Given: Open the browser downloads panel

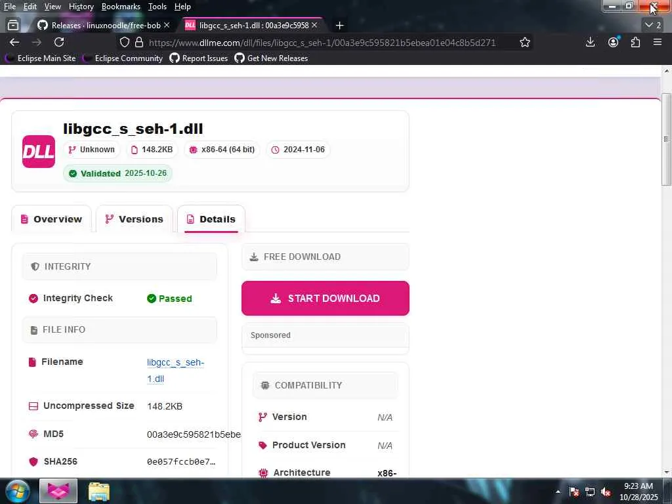Looking at the screenshot, I should click(x=590, y=42).
